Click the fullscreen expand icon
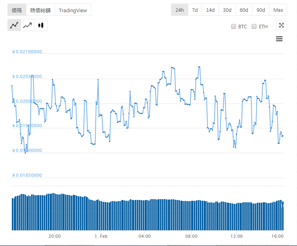Viewport: 297px width, 246px height. [281, 25]
